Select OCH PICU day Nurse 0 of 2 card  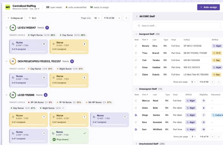tap(69, 80)
